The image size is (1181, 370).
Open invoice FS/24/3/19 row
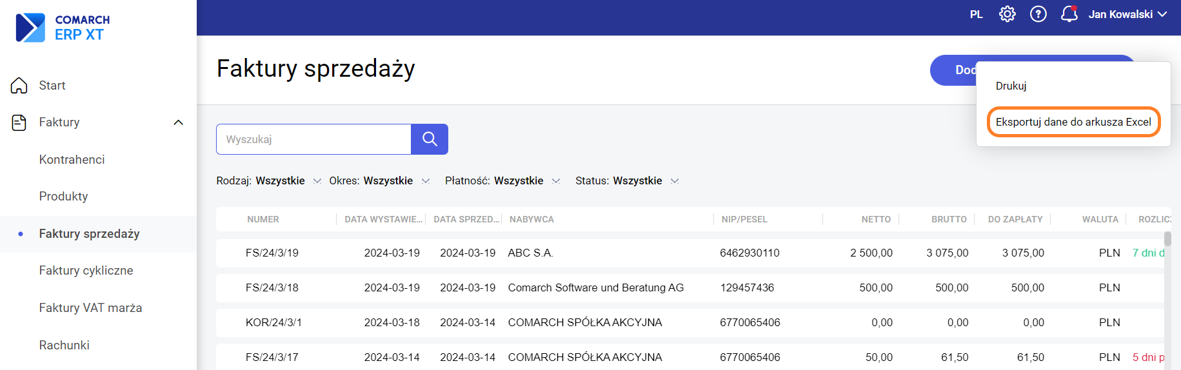coord(272,253)
